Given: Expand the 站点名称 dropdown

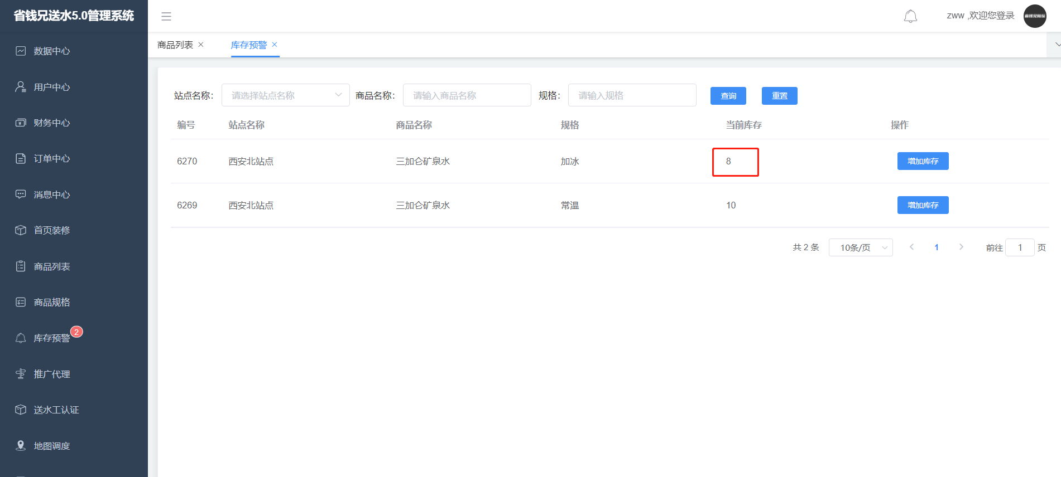Looking at the screenshot, I should pos(285,95).
